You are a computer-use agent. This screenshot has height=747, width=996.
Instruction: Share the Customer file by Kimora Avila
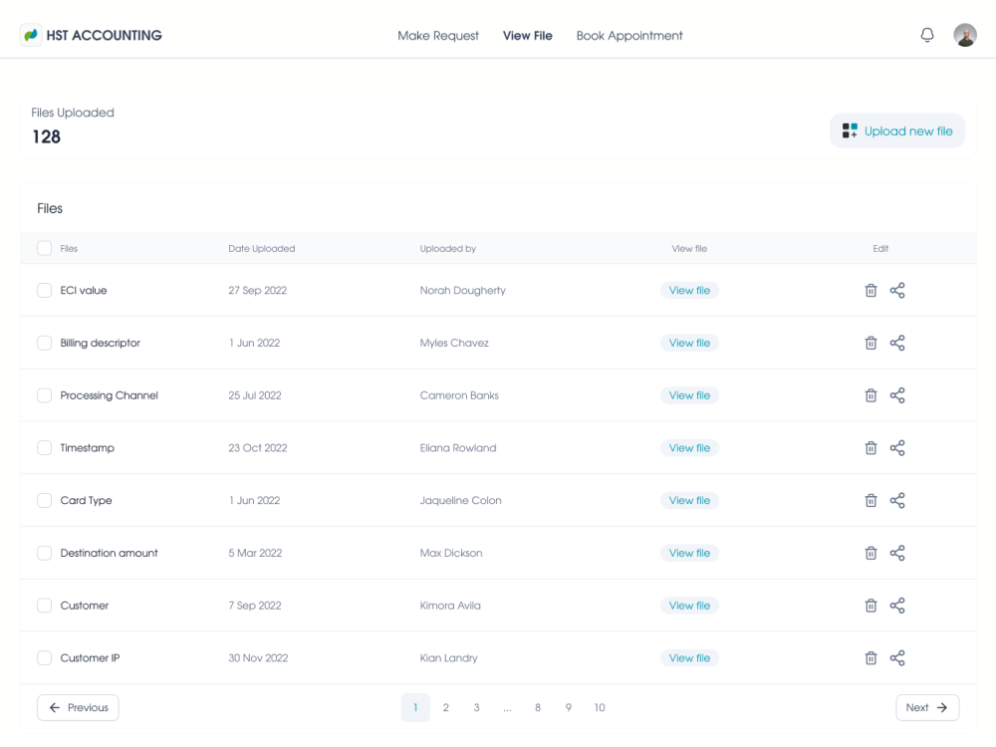897,606
